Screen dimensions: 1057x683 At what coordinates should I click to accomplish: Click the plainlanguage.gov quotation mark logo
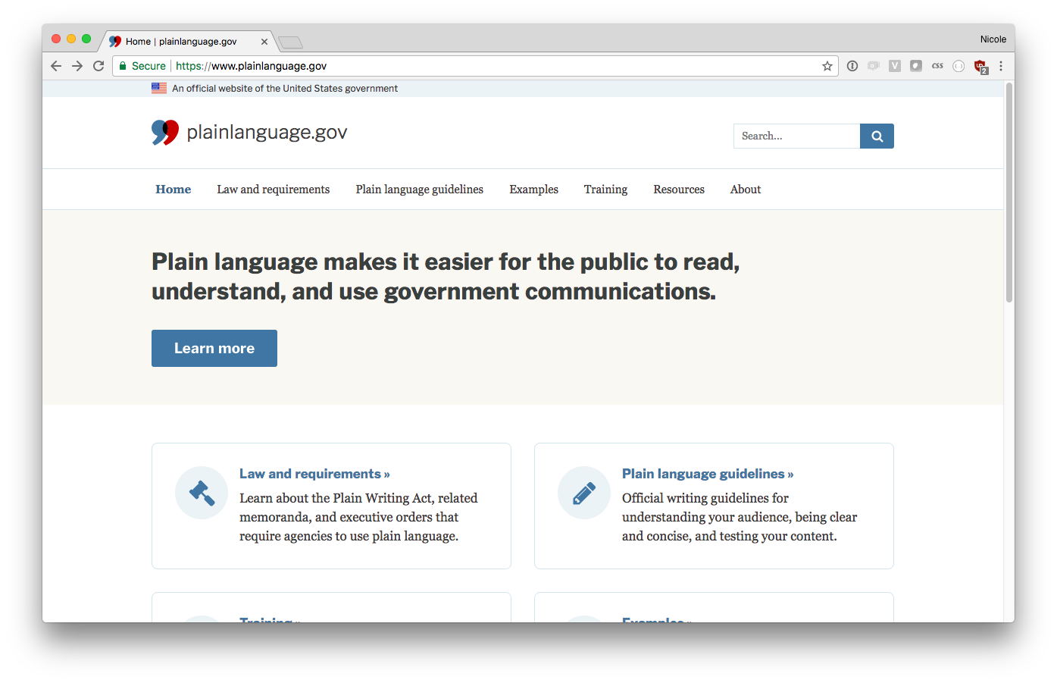pos(165,133)
